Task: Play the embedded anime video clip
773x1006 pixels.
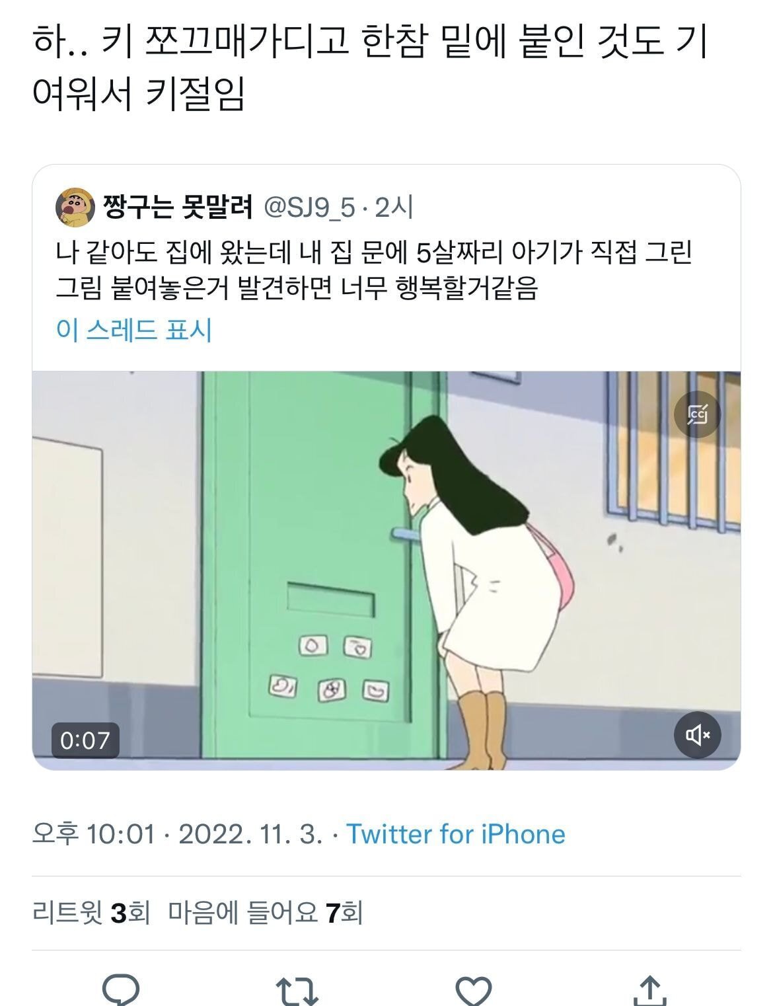Action: 386,570
